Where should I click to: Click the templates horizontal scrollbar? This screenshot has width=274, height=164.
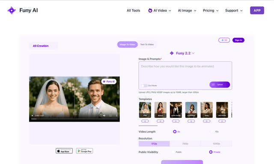[148, 125]
